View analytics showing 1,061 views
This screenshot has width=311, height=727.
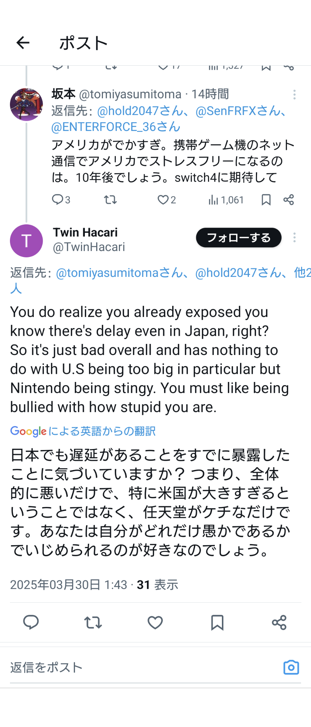pos(226,200)
